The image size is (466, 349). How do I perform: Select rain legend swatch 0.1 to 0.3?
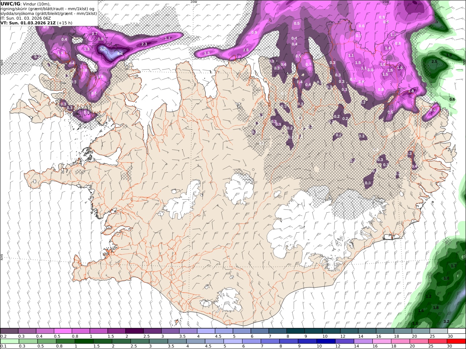[9, 341]
